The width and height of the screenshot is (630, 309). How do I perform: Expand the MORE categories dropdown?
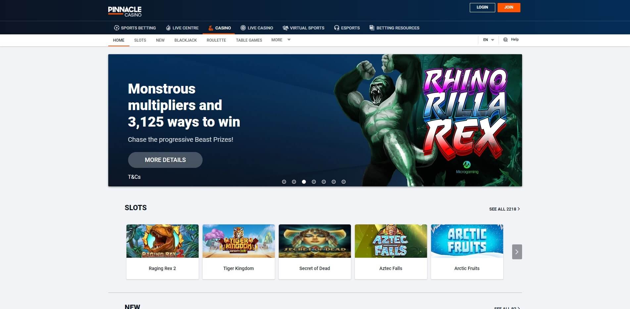[x=281, y=40]
